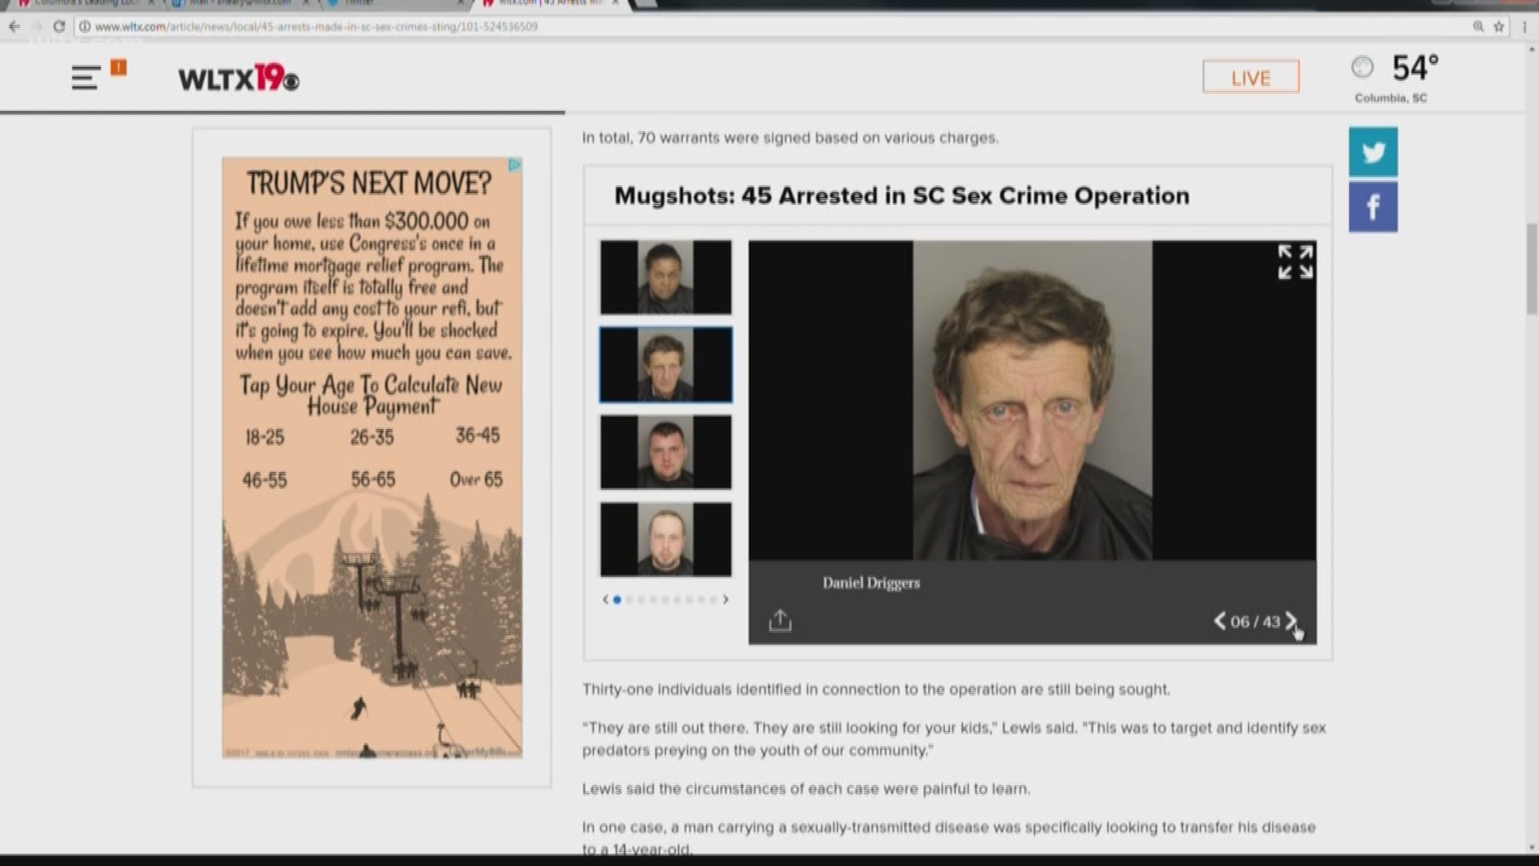Click the 'Daniel Driggers' caption text

pyautogui.click(x=871, y=583)
